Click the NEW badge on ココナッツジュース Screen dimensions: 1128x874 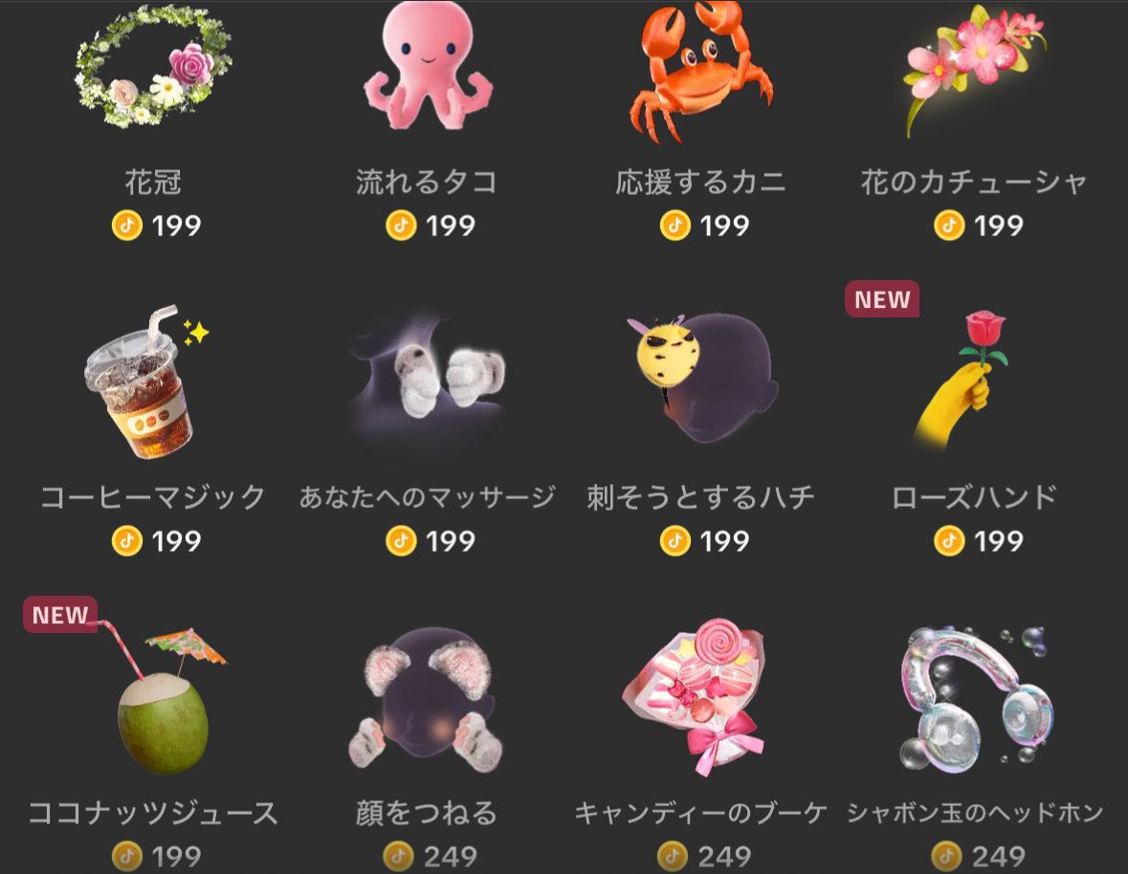(x=60, y=615)
